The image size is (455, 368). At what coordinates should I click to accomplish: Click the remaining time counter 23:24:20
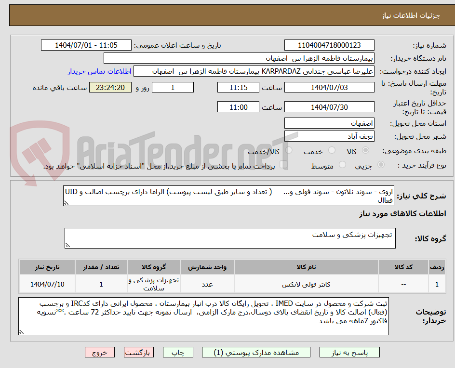(110, 87)
